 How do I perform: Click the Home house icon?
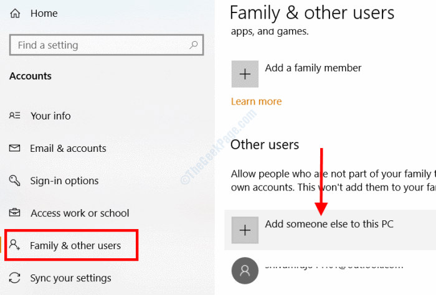point(16,12)
